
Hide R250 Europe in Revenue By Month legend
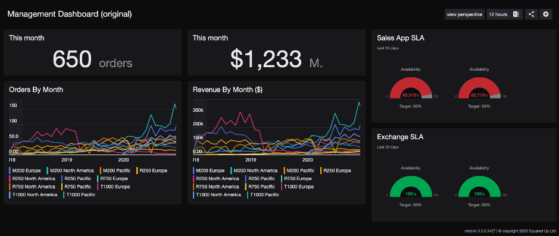[x=336, y=171]
